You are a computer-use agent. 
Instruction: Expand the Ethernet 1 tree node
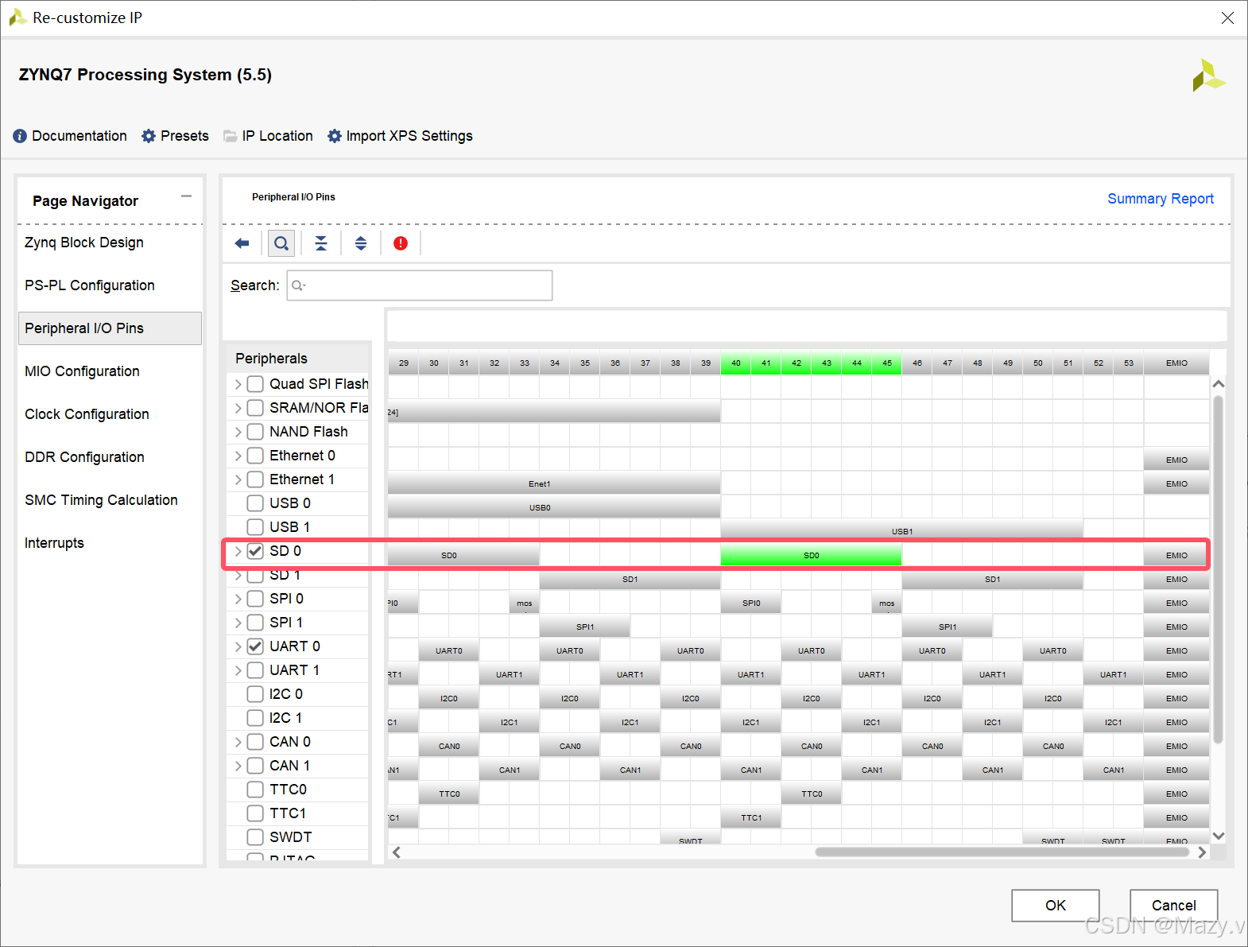point(238,479)
